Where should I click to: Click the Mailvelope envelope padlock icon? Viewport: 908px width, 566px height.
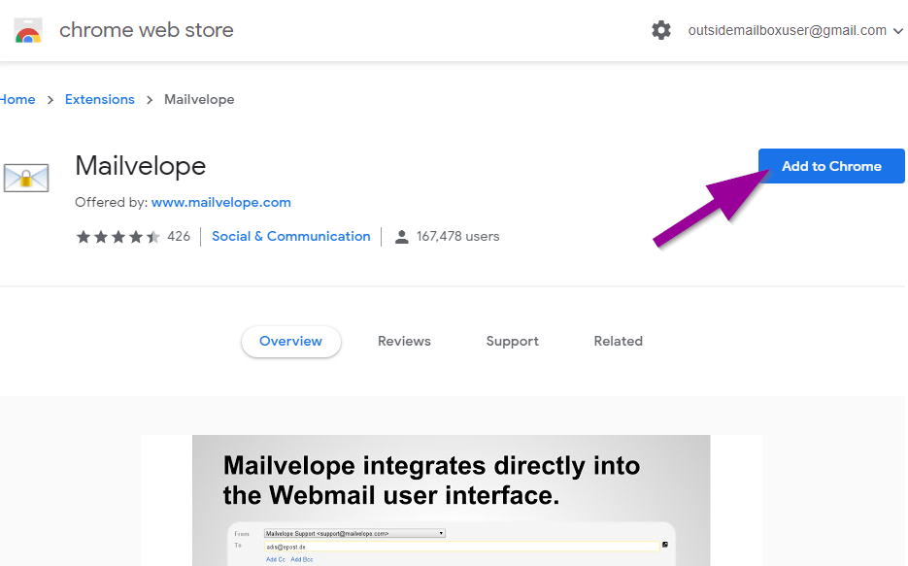26,177
